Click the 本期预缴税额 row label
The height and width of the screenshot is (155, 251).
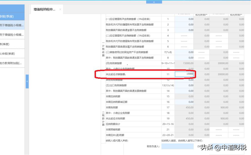[113, 130]
